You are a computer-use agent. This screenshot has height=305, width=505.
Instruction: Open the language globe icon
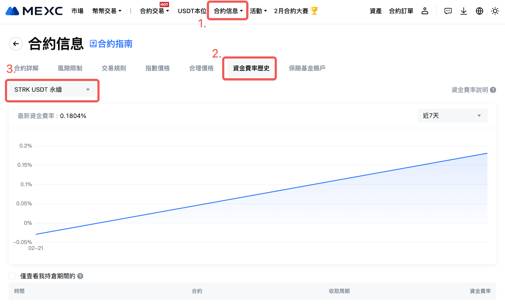tap(479, 11)
